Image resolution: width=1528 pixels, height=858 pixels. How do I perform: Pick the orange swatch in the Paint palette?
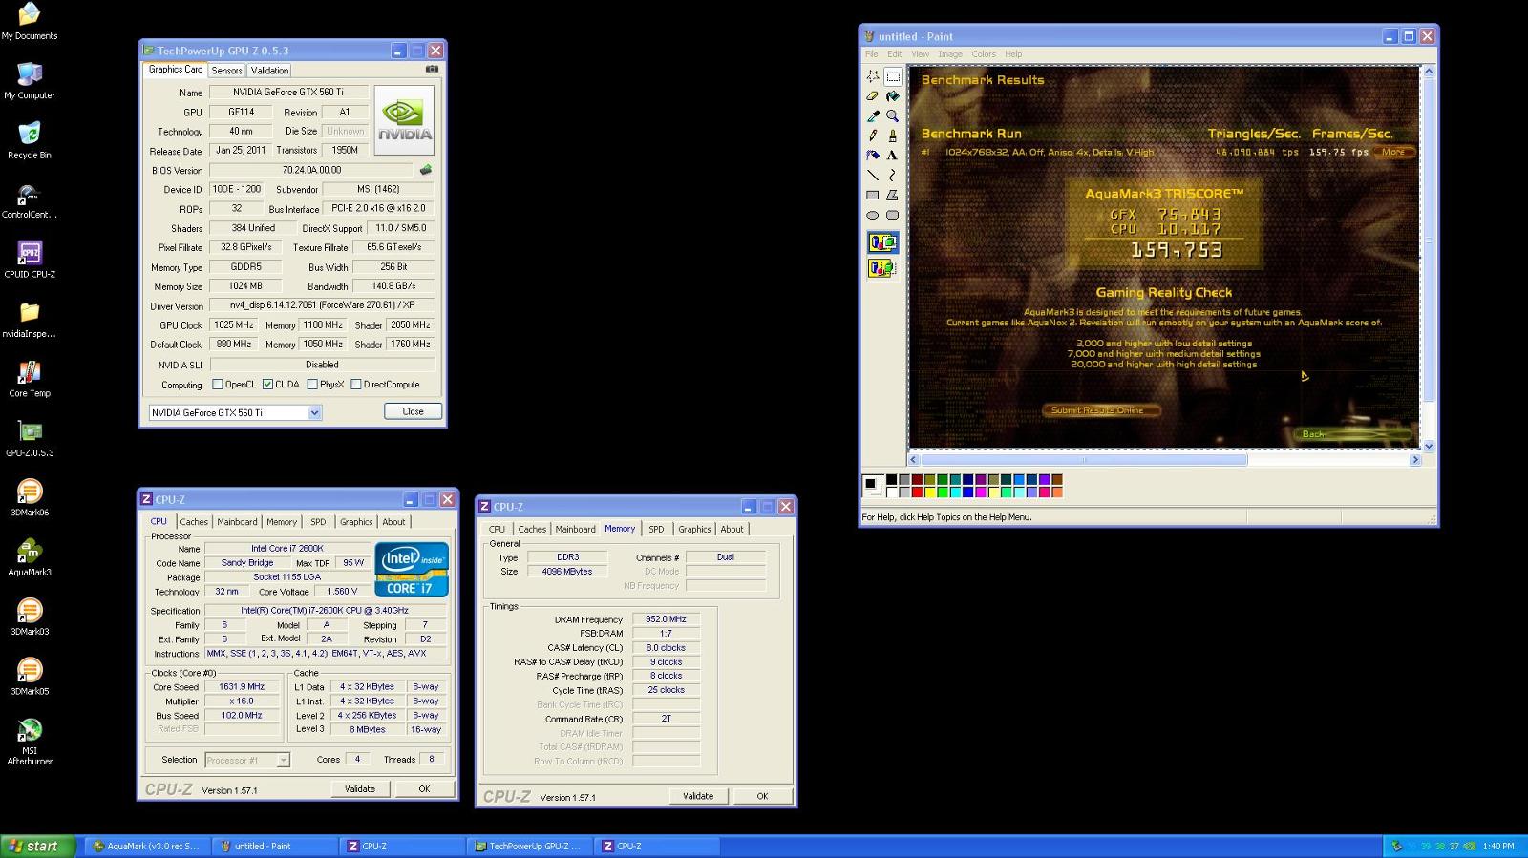click(1056, 492)
